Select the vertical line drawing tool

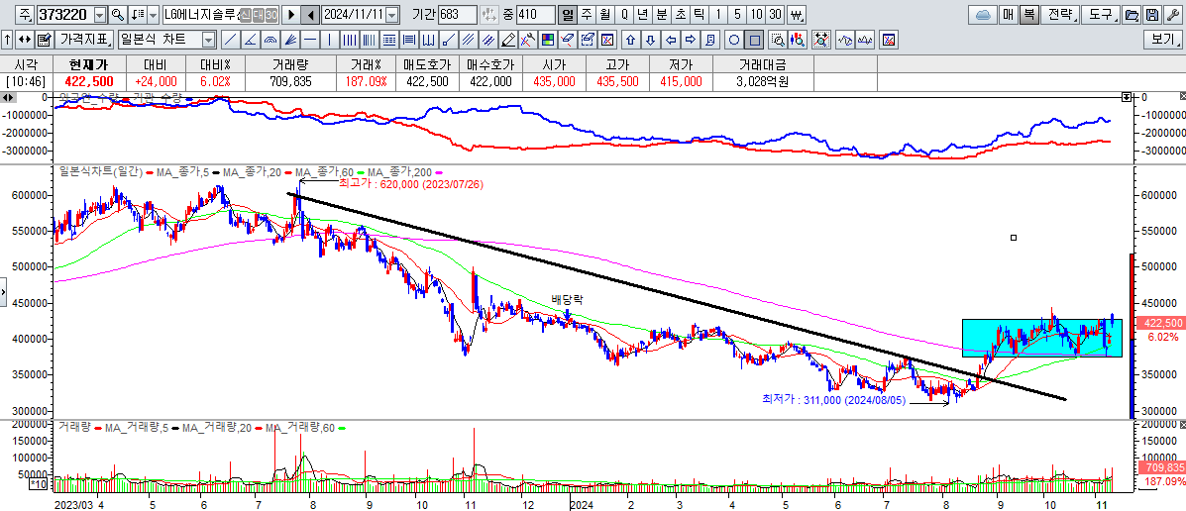(330, 40)
